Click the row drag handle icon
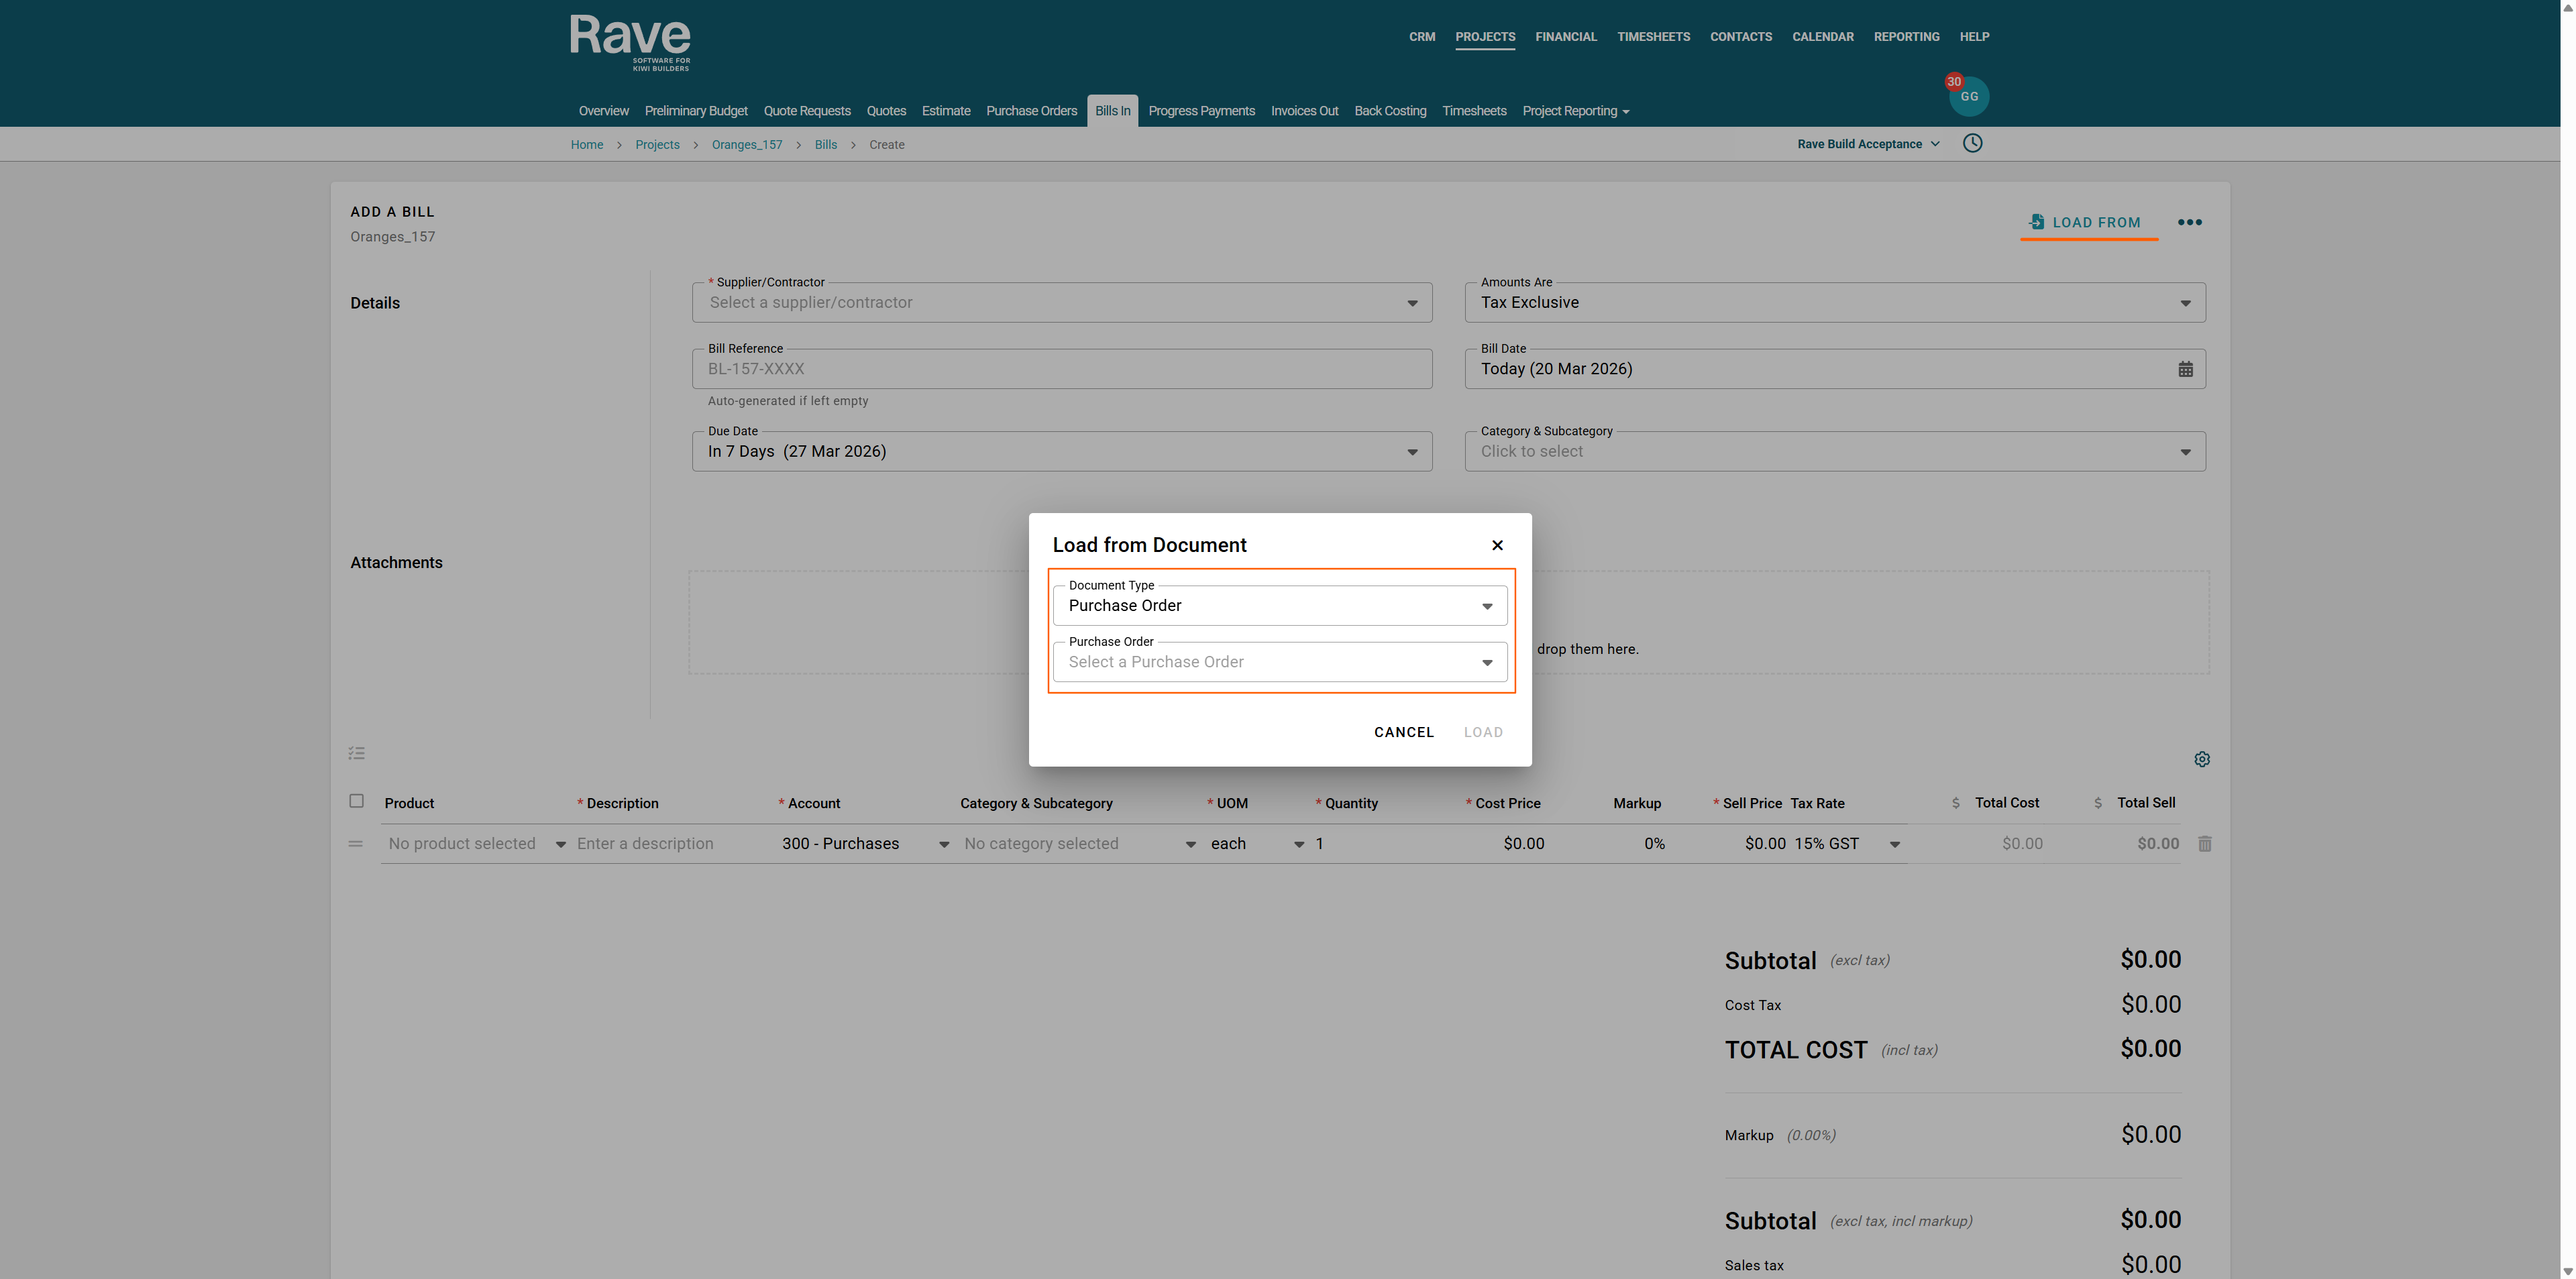Image resolution: width=2576 pixels, height=1279 pixels. click(355, 844)
